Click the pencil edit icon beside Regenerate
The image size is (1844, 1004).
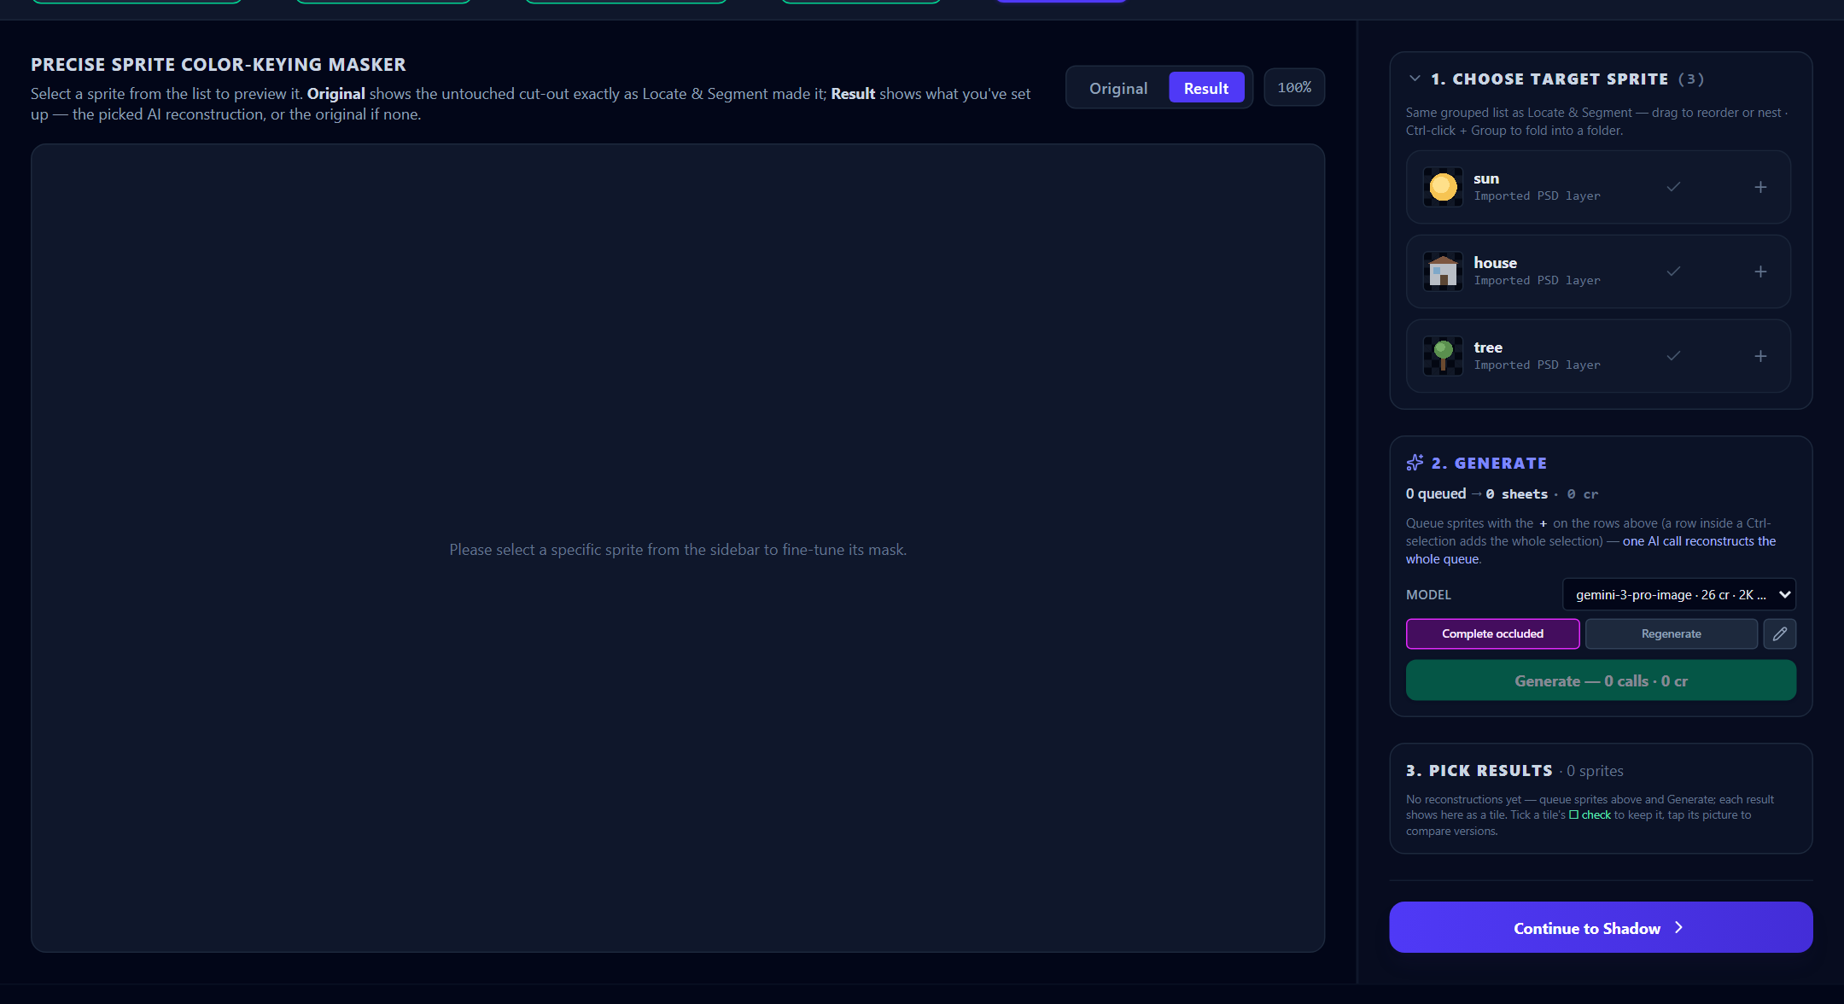[1780, 633]
